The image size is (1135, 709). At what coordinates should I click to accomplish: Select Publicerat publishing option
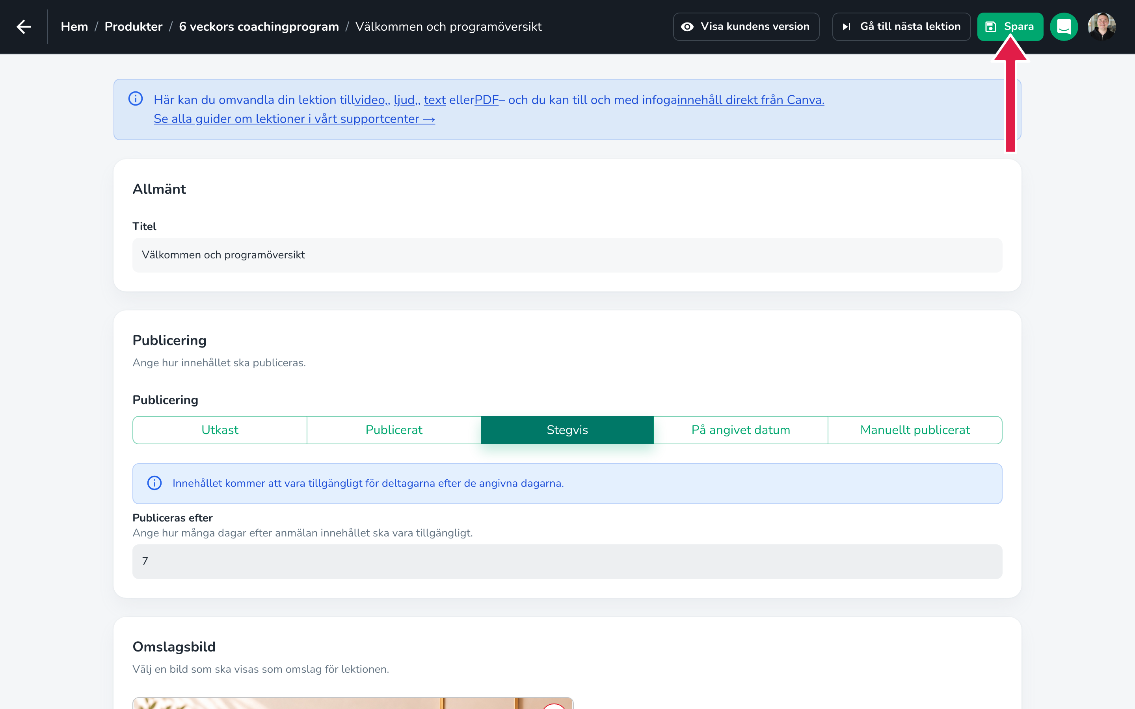394,430
